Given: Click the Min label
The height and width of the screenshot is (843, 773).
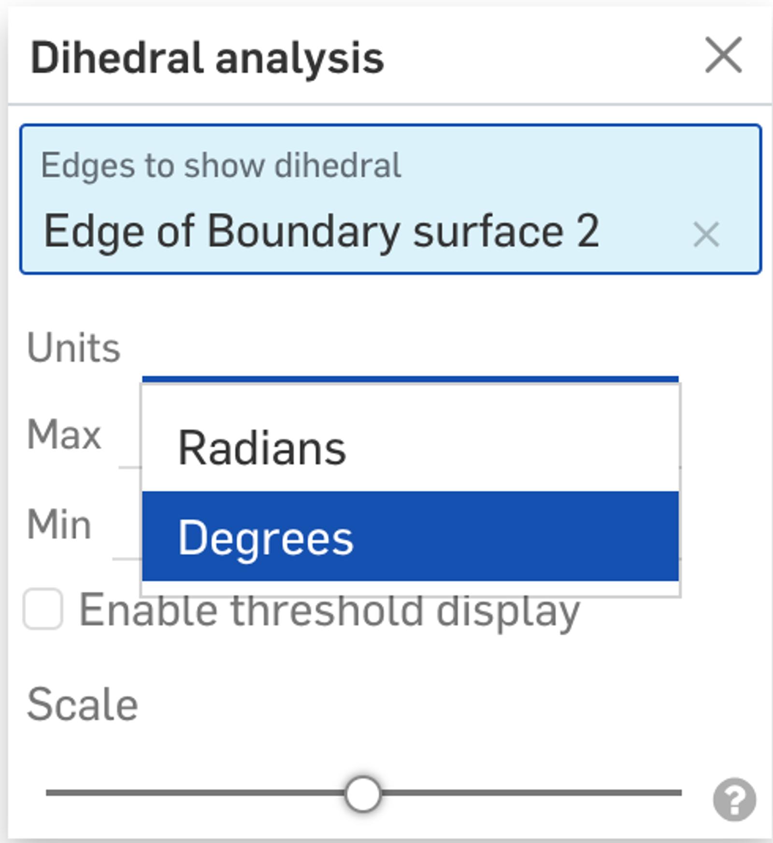Looking at the screenshot, I should click(x=59, y=525).
